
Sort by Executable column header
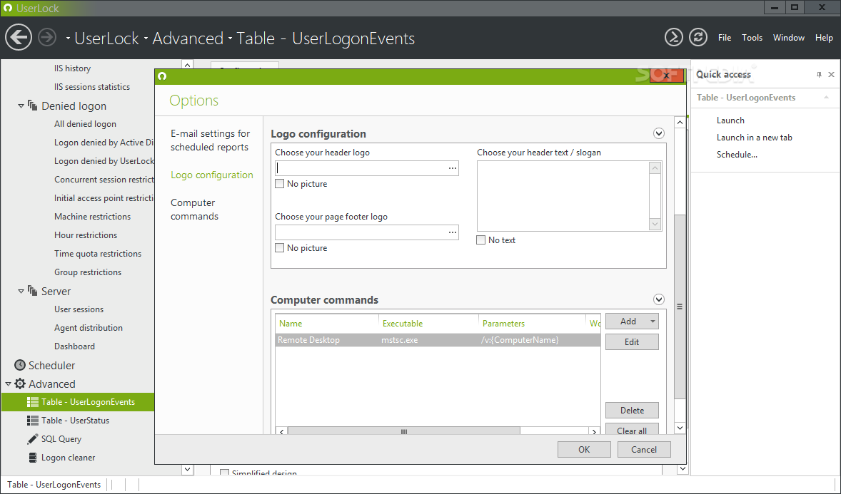pos(402,323)
